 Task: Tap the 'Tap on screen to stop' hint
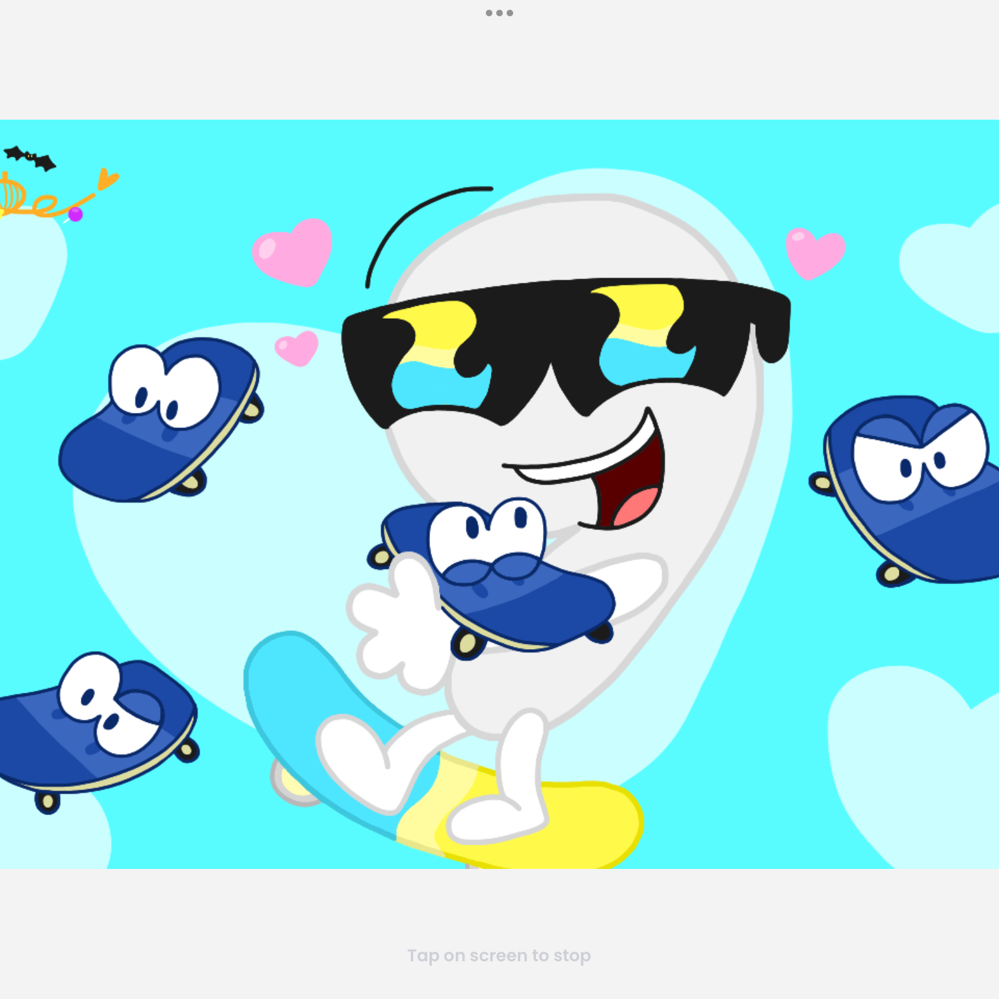coord(499,955)
